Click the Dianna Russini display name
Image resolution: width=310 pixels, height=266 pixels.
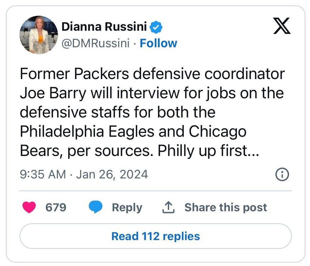(104, 27)
